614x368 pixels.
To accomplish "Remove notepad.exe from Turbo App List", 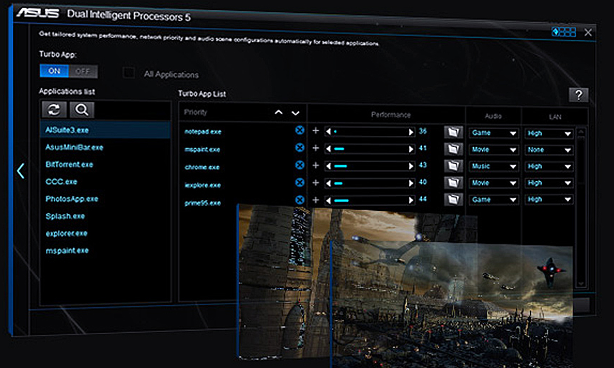I will tap(299, 131).
